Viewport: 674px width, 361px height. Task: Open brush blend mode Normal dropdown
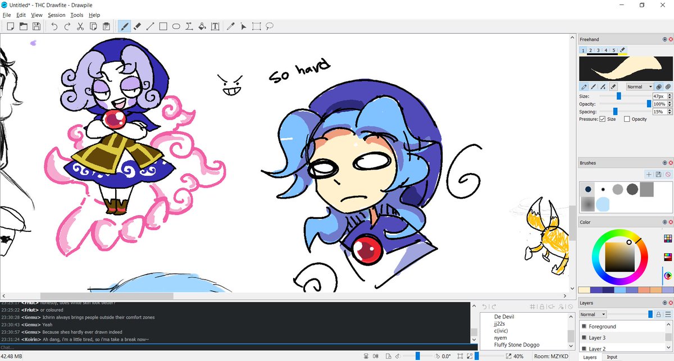pos(640,87)
